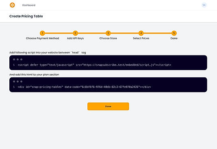Screen dimensions: 217x149
Task: Go to step 2 circle of wizard
Action: pos(75,33)
